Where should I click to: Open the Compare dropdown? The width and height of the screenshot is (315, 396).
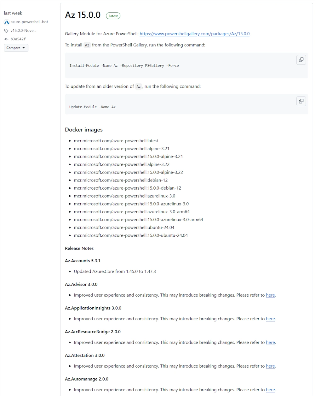(x=16, y=48)
